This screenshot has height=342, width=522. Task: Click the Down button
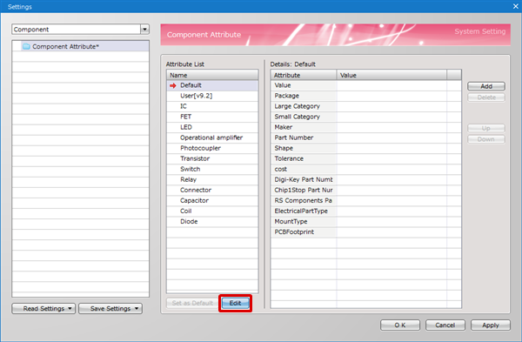pos(486,139)
